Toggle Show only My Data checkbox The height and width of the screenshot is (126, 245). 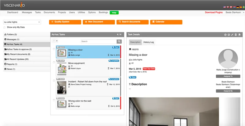click(x=4, y=28)
